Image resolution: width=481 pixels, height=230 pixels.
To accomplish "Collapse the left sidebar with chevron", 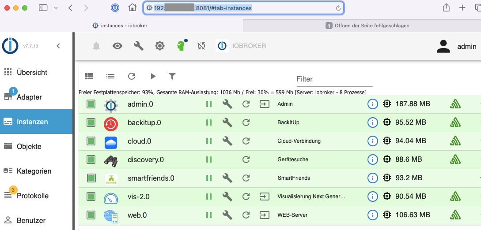I will [x=58, y=46].
